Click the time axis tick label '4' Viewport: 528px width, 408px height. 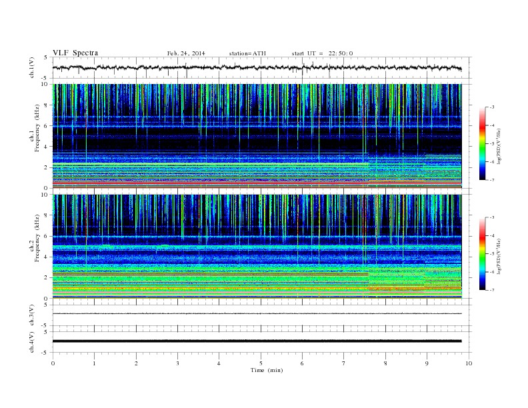(219, 363)
